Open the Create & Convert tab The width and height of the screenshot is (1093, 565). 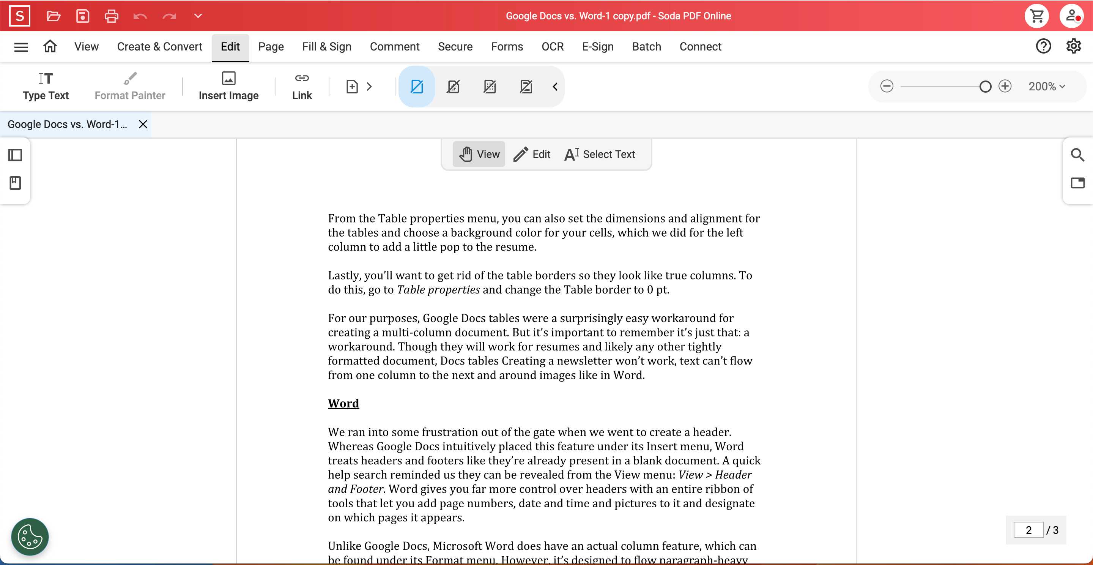tap(159, 47)
